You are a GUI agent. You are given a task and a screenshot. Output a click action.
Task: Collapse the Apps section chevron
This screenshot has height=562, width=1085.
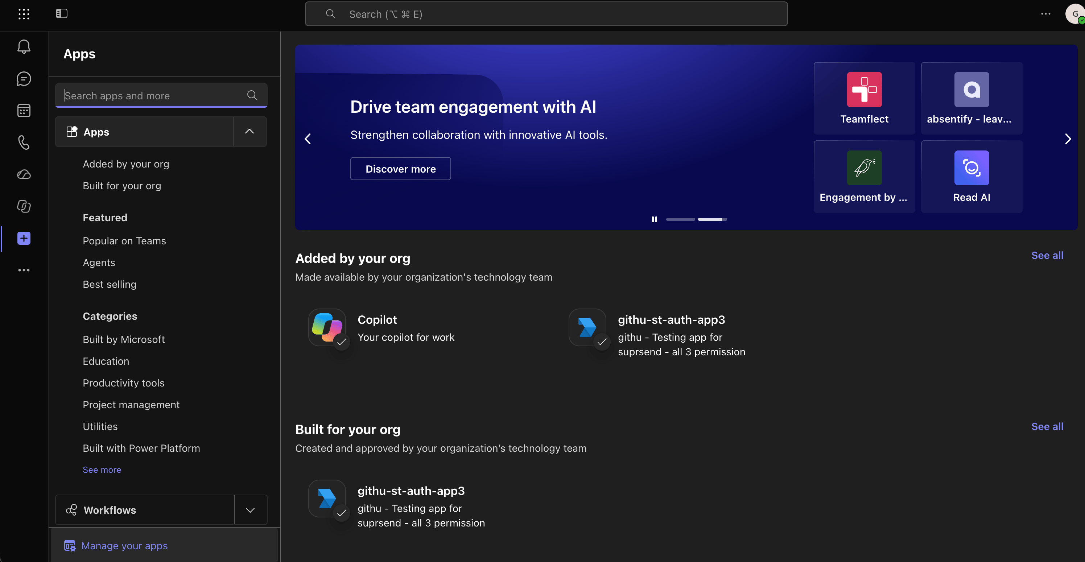tap(249, 132)
